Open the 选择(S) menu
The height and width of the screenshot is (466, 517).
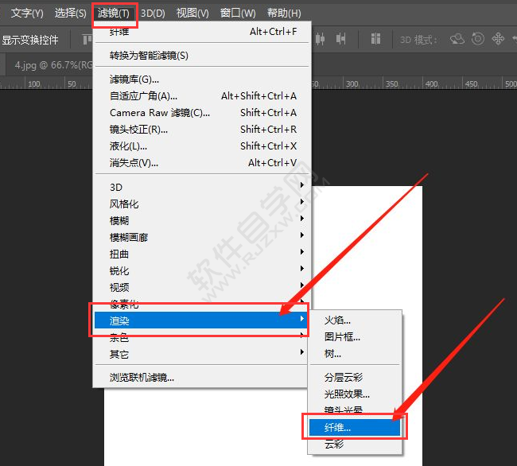[70, 14]
